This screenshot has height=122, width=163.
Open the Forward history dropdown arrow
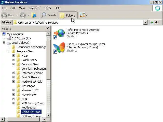click(28, 15)
